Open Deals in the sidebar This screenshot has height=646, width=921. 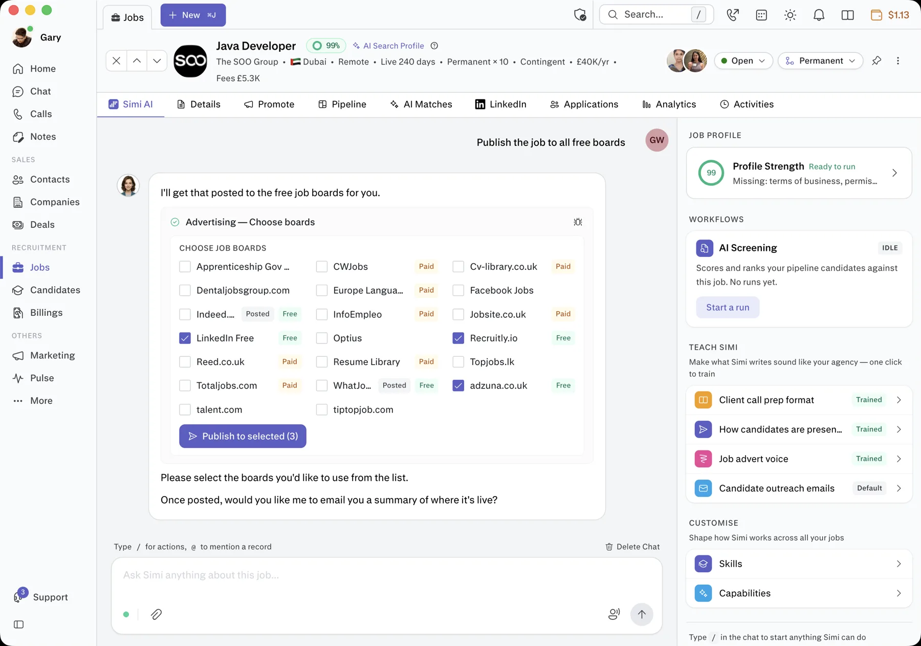(34, 224)
